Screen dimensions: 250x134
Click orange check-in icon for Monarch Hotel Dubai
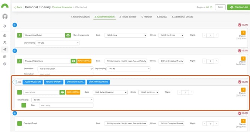click(243, 33)
